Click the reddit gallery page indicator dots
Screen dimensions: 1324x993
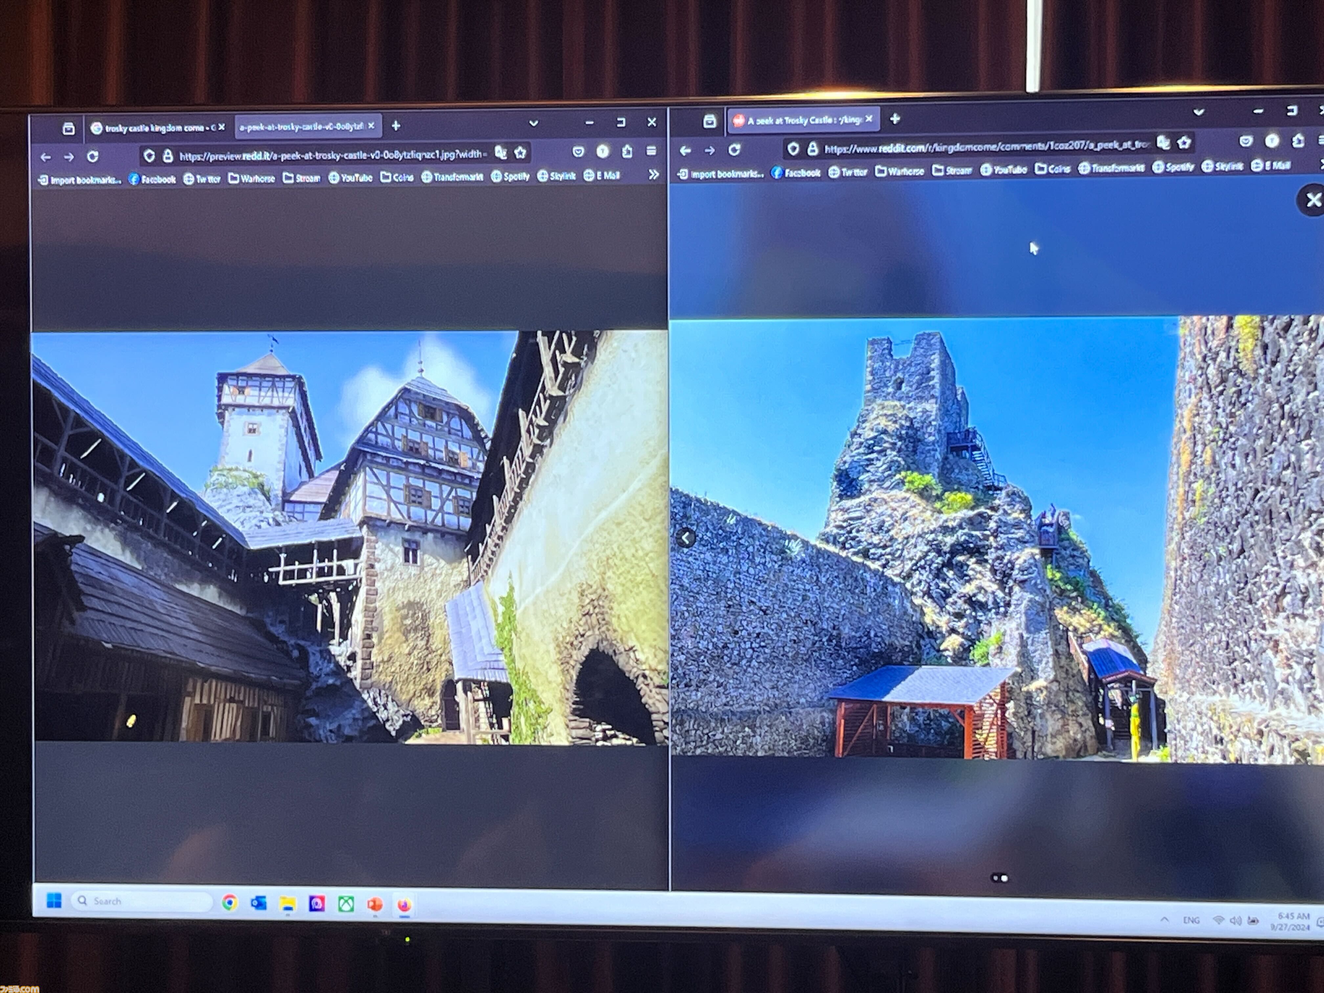coord(1000,878)
